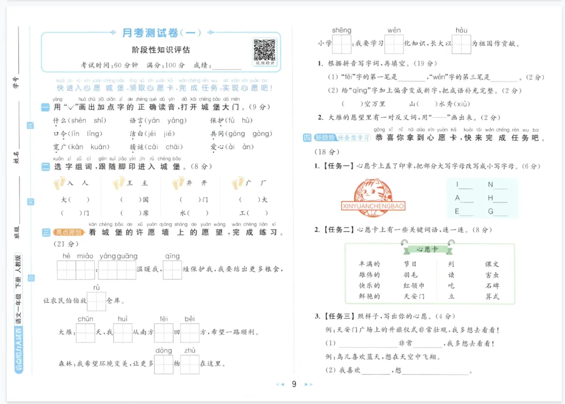Click the writing box under běi
Viewport: 565px width, 404px height.
point(189,333)
